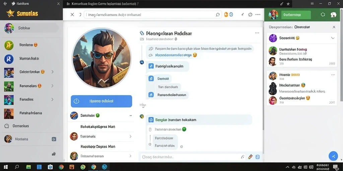Viewport: 343px width, 171px height.
Task: Click the blue floating action button
Action: click(333, 156)
